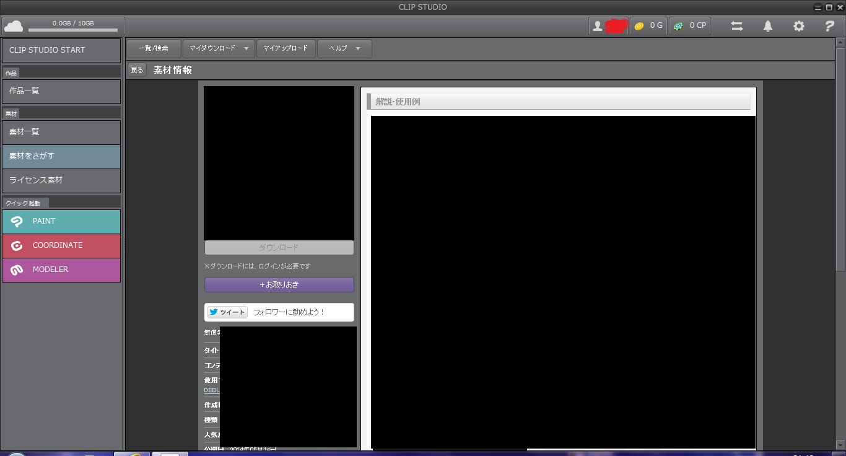Click the material preview thumbnail

coord(279,163)
